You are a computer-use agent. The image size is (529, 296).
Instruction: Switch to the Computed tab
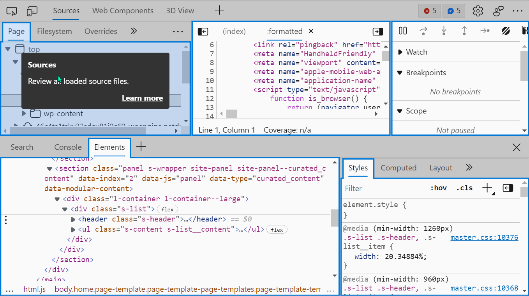[398, 168]
